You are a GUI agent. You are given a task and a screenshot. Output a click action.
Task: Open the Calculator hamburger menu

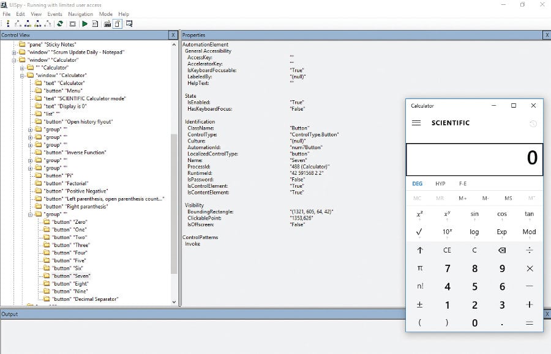tap(416, 123)
